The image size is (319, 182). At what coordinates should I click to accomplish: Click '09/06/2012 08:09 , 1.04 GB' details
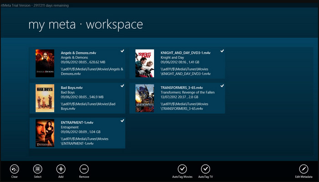click(81, 132)
